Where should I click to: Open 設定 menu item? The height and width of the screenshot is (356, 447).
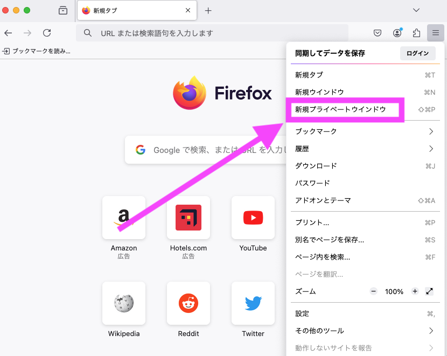(365, 314)
